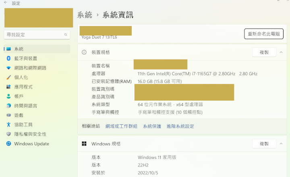Click the 22H2 version value

tap(143, 165)
